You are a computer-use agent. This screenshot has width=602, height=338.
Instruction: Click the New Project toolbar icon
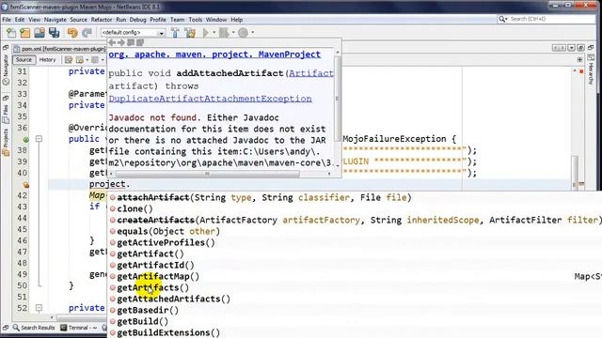pyautogui.click(x=25, y=33)
